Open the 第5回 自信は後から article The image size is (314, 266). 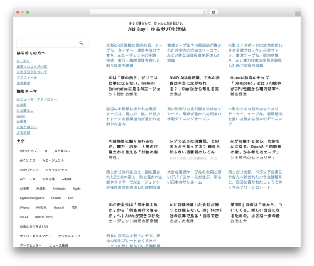click(256, 213)
